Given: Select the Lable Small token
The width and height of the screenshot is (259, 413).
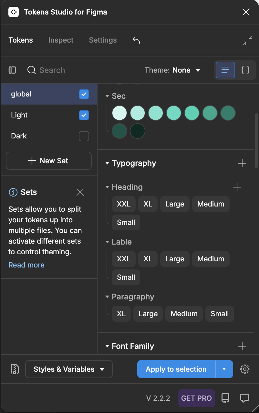Looking at the screenshot, I should (x=126, y=277).
